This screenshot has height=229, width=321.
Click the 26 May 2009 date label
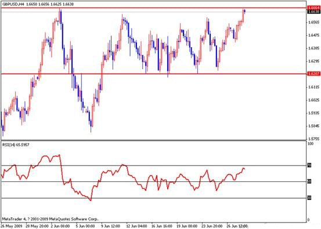(x=11, y=226)
